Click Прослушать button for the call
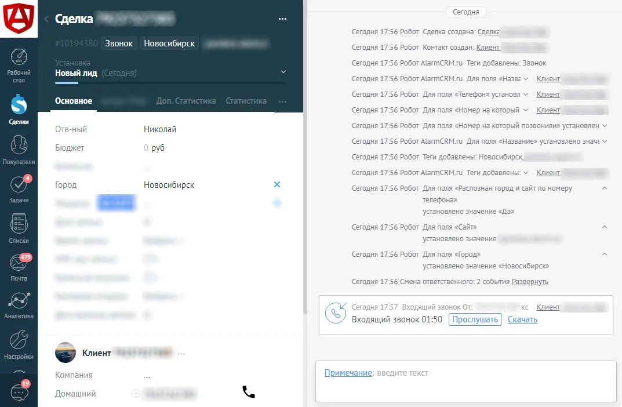622x407 pixels. pyautogui.click(x=474, y=319)
